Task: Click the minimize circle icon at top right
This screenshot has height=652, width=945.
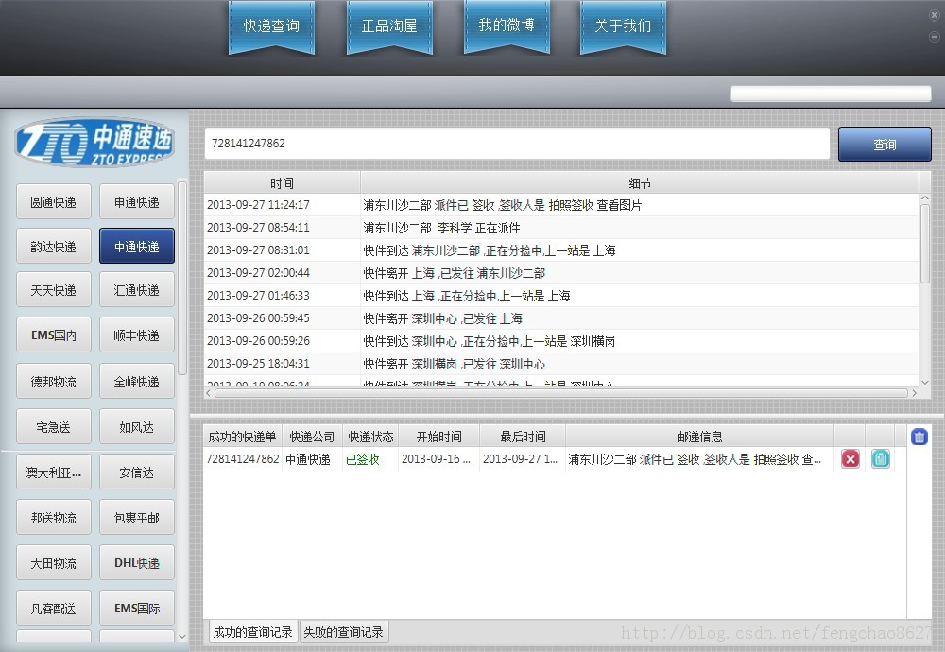Action: click(x=935, y=37)
